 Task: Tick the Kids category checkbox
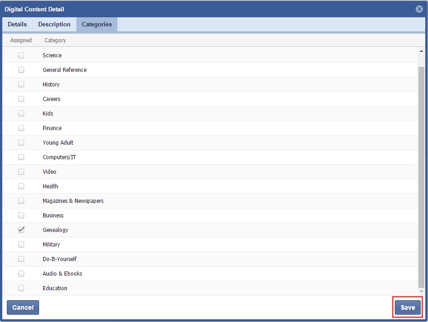(21, 114)
